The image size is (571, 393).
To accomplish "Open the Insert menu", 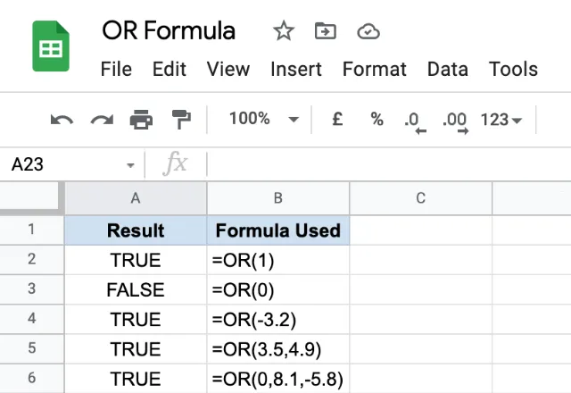I will (x=296, y=69).
